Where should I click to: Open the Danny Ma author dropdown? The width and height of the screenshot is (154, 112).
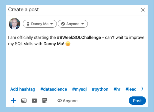coord(40,24)
